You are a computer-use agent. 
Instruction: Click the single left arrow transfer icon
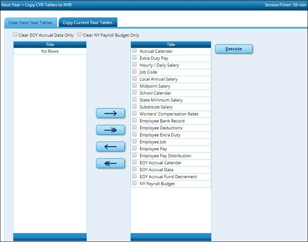click(110, 147)
